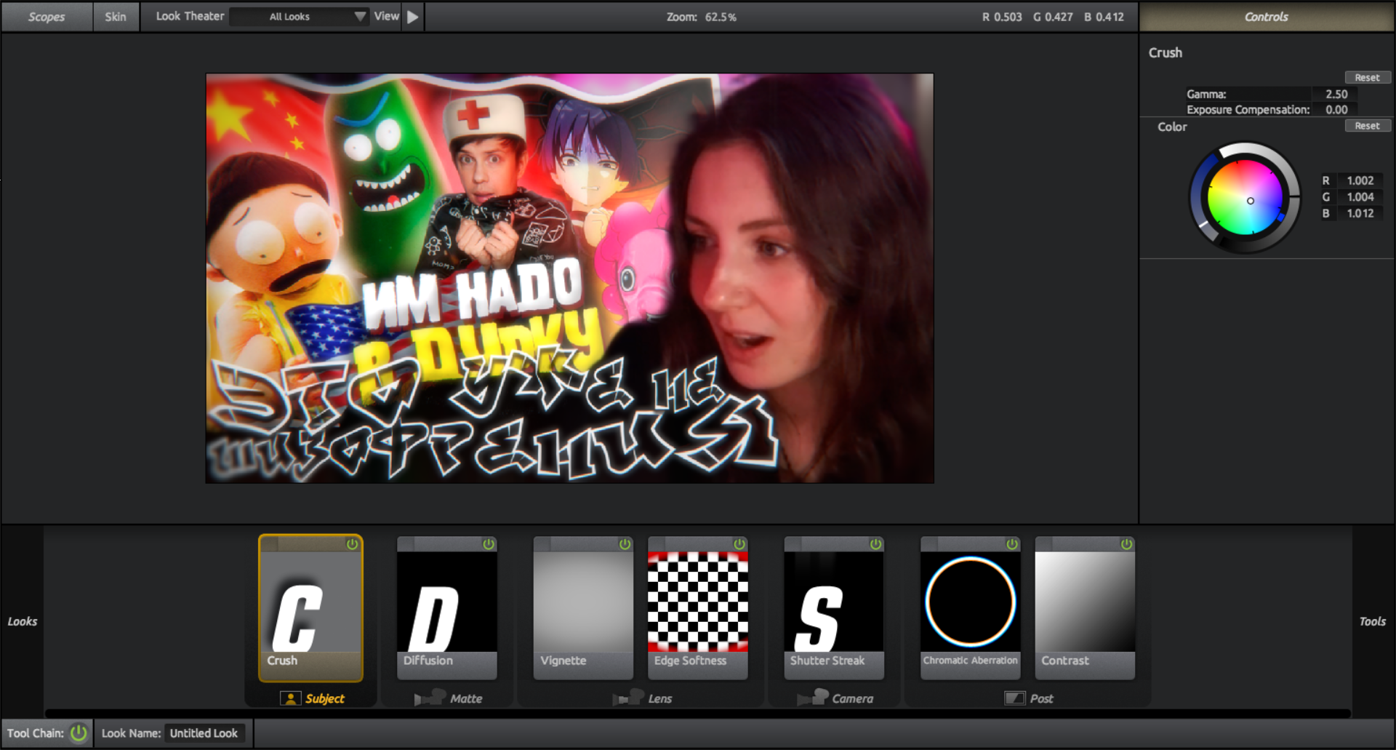Click the G color value 1.004
The image size is (1396, 750).
click(x=1360, y=197)
